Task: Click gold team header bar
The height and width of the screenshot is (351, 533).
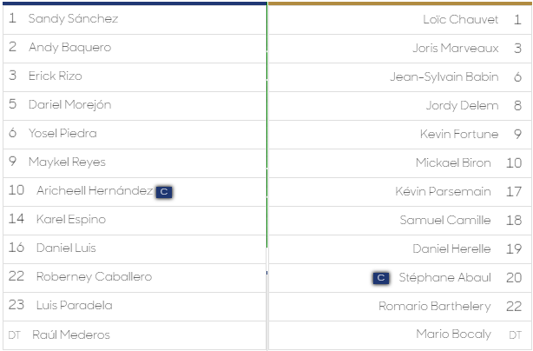Action: click(x=400, y=3)
